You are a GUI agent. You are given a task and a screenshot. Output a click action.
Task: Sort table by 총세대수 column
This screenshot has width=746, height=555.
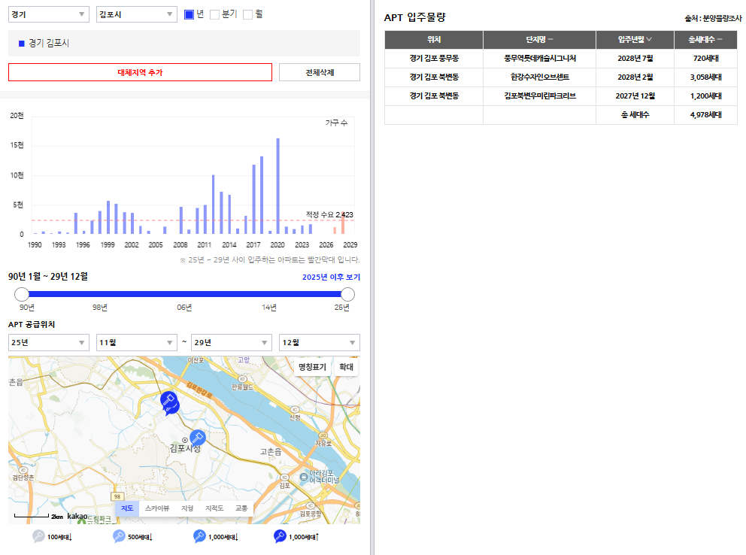[x=699, y=40]
